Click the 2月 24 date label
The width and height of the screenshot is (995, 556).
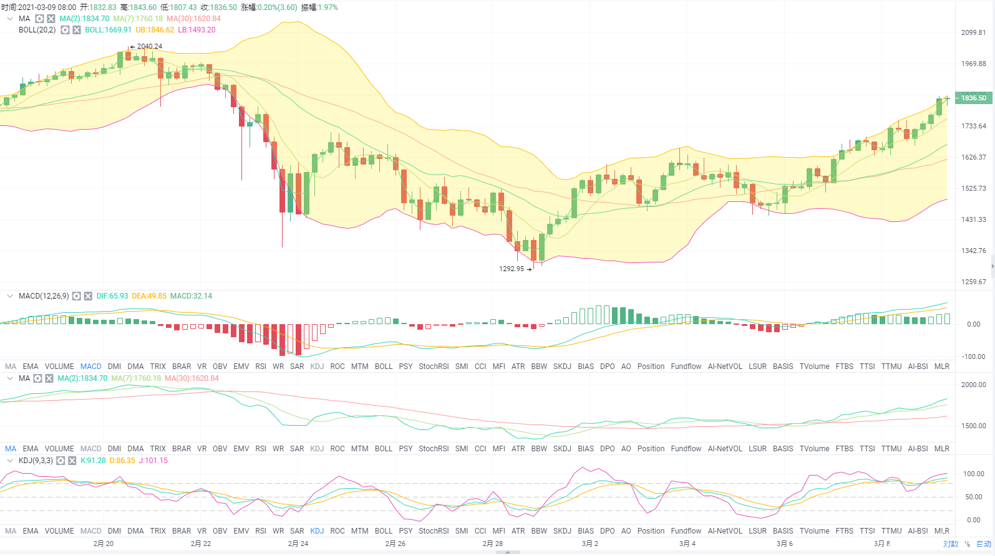click(x=298, y=544)
